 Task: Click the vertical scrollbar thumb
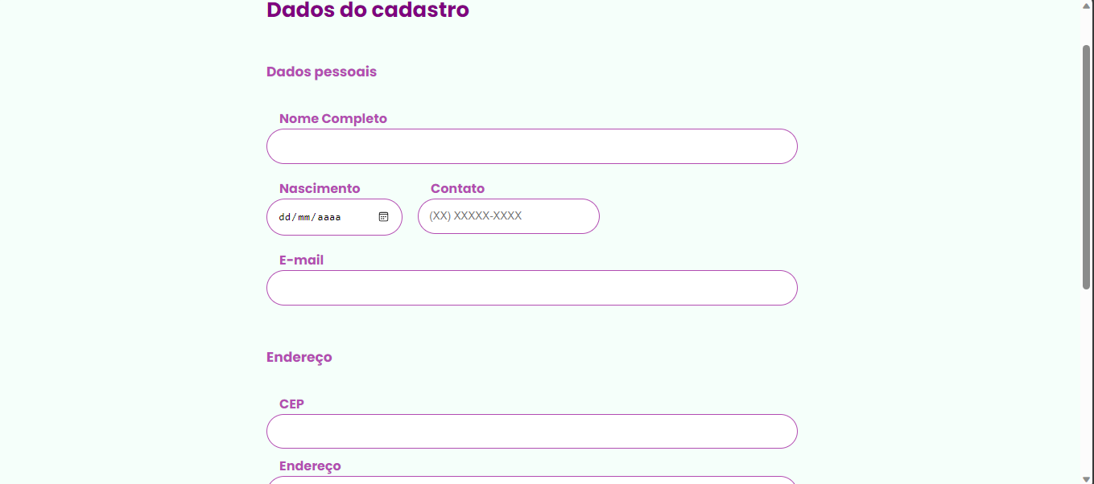[x=1087, y=166]
